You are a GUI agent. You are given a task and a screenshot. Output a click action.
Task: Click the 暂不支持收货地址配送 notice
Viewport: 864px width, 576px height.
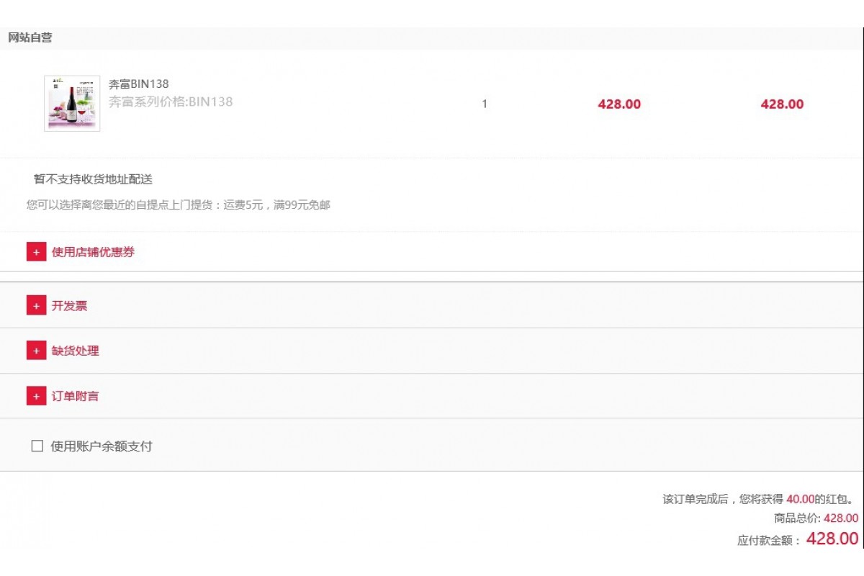93,179
